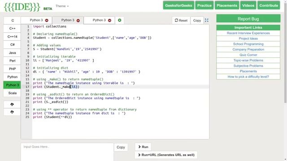Select PHP language in the sidebar
The width and height of the screenshot is (287, 161).
[12, 69]
